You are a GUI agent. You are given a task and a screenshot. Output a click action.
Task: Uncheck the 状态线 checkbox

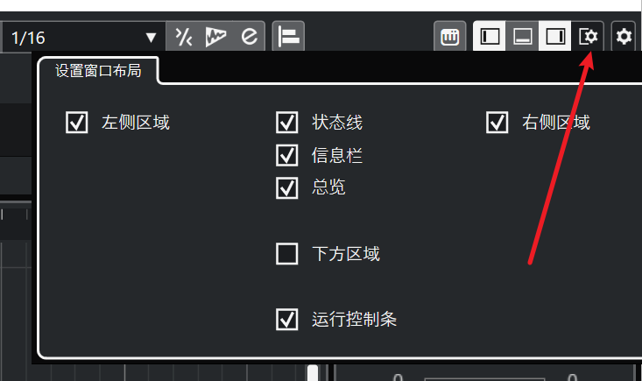coord(286,123)
